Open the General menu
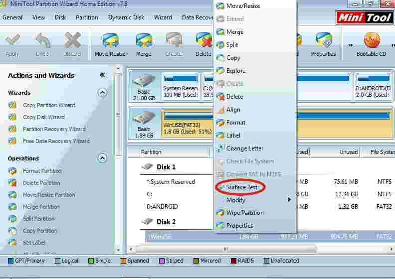The image size is (395, 279). (x=12, y=17)
